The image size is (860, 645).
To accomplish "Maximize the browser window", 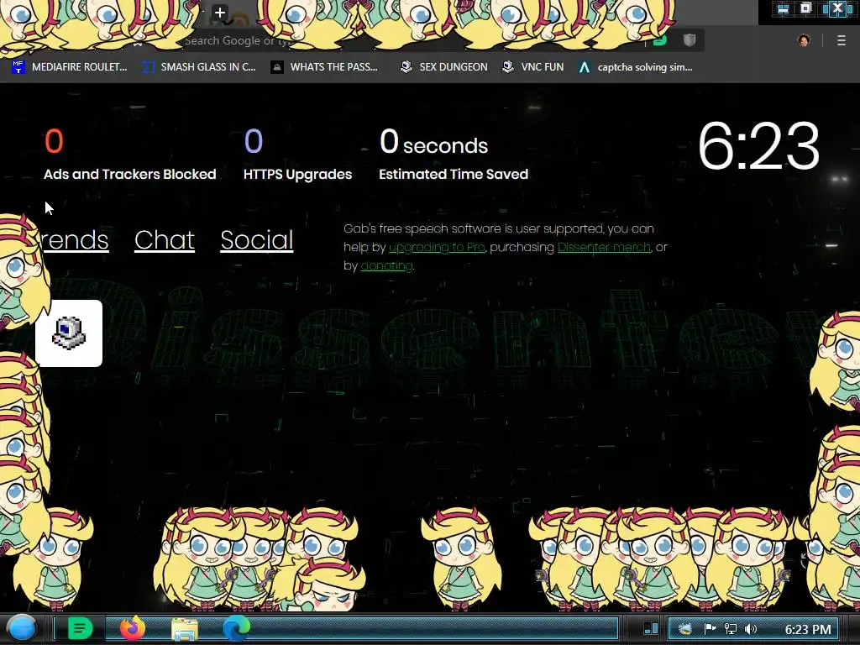I will pyautogui.click(x=805, y=8).
